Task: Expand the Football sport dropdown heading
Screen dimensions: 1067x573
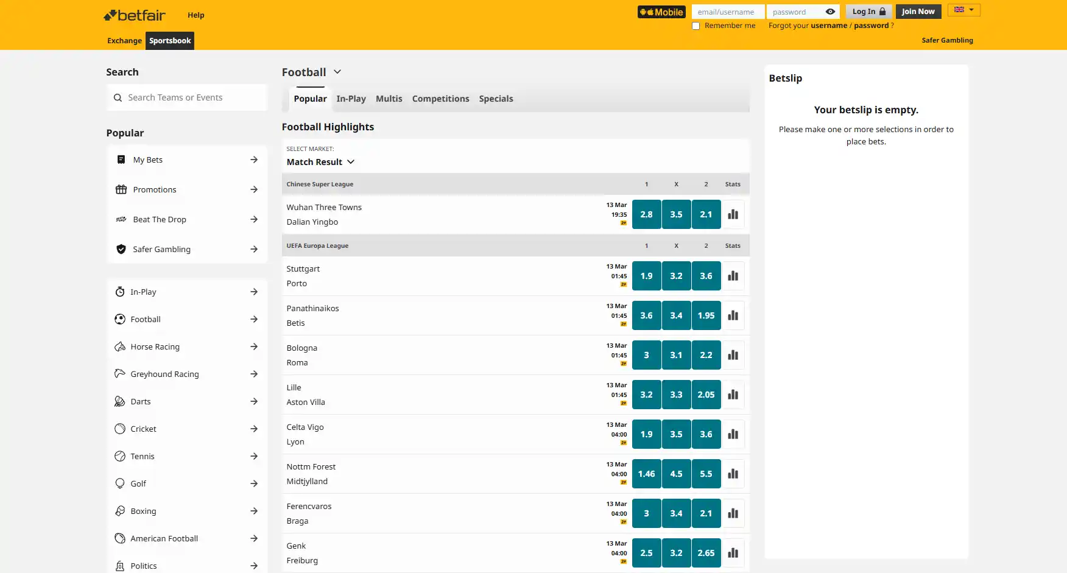Action: click(x=311, y=72)
